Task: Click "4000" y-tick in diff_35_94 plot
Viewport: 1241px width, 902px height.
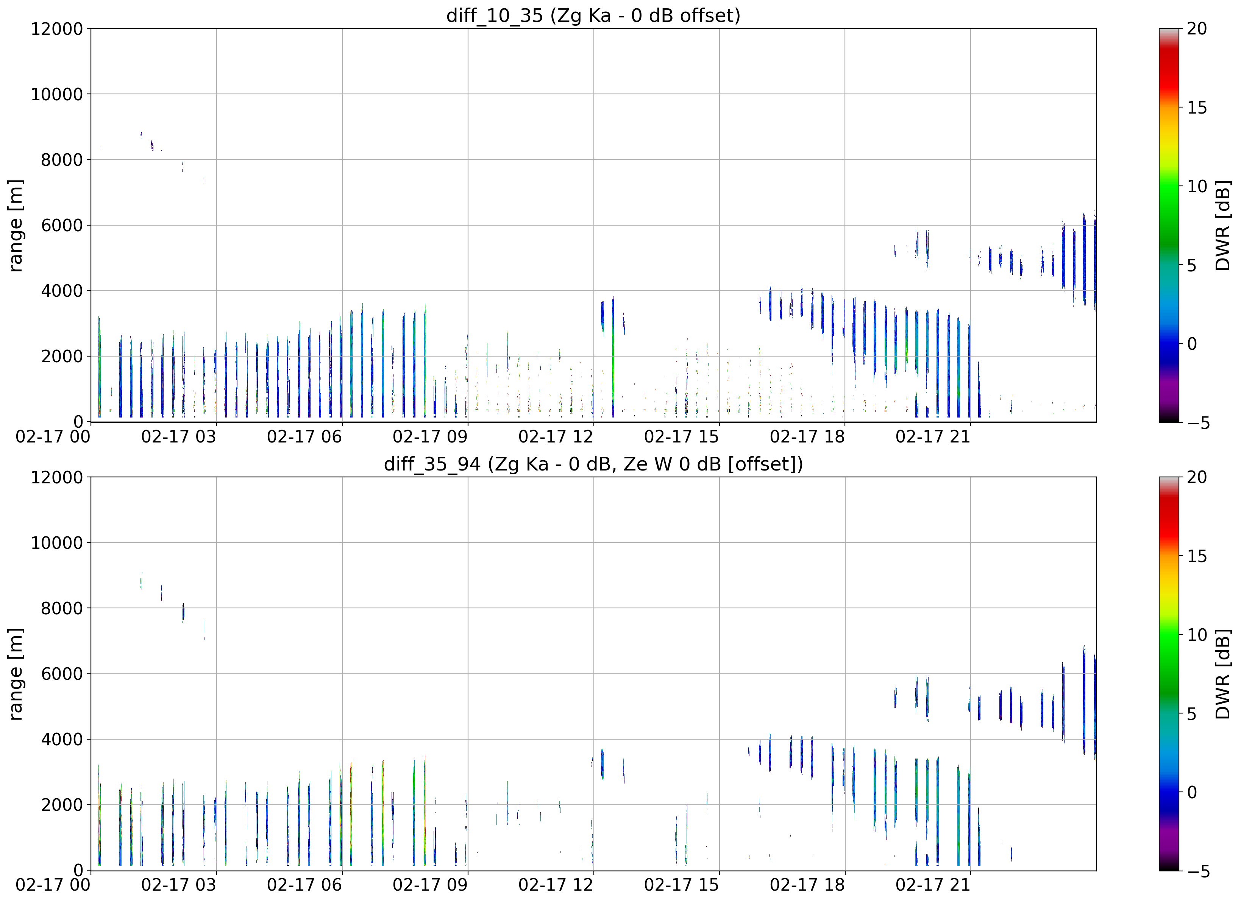Action: point(62,739)
